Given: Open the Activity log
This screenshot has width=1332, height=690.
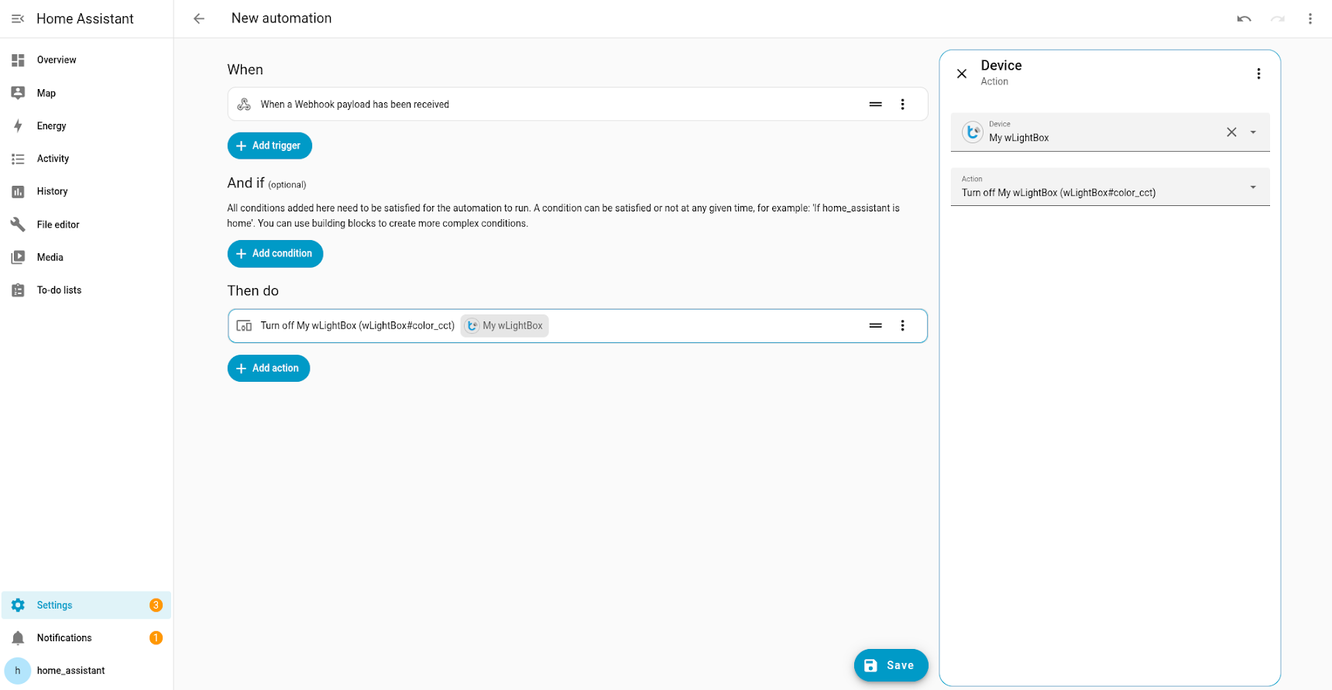Looking at the screenshot, I should pyautogui.click(x=86, y=159).
